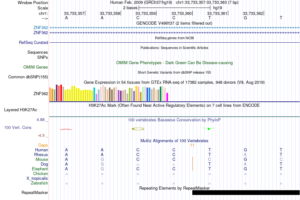Click the Dog species label
300x200 pixels.
44,164
